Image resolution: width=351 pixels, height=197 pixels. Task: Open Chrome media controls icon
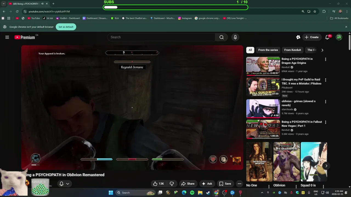[334, 11]
